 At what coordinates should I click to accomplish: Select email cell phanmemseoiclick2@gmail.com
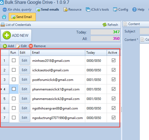58,99
